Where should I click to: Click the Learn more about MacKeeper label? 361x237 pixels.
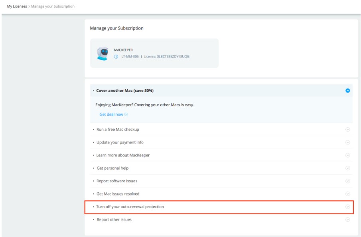coord(123,155)
